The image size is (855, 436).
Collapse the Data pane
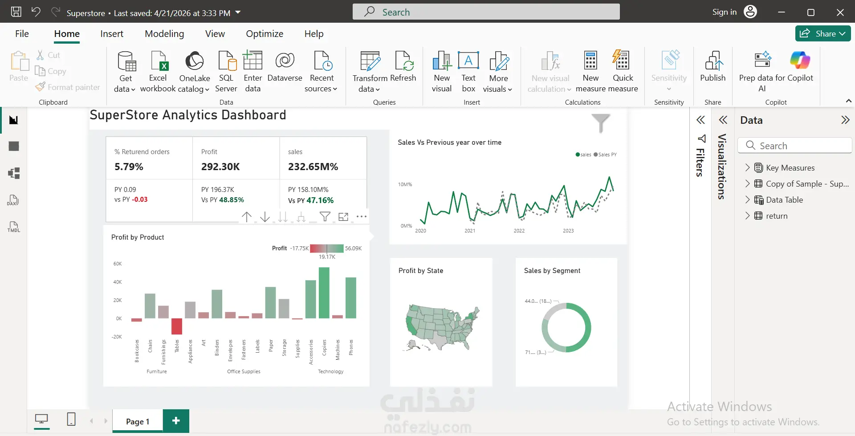pos(845,120)
